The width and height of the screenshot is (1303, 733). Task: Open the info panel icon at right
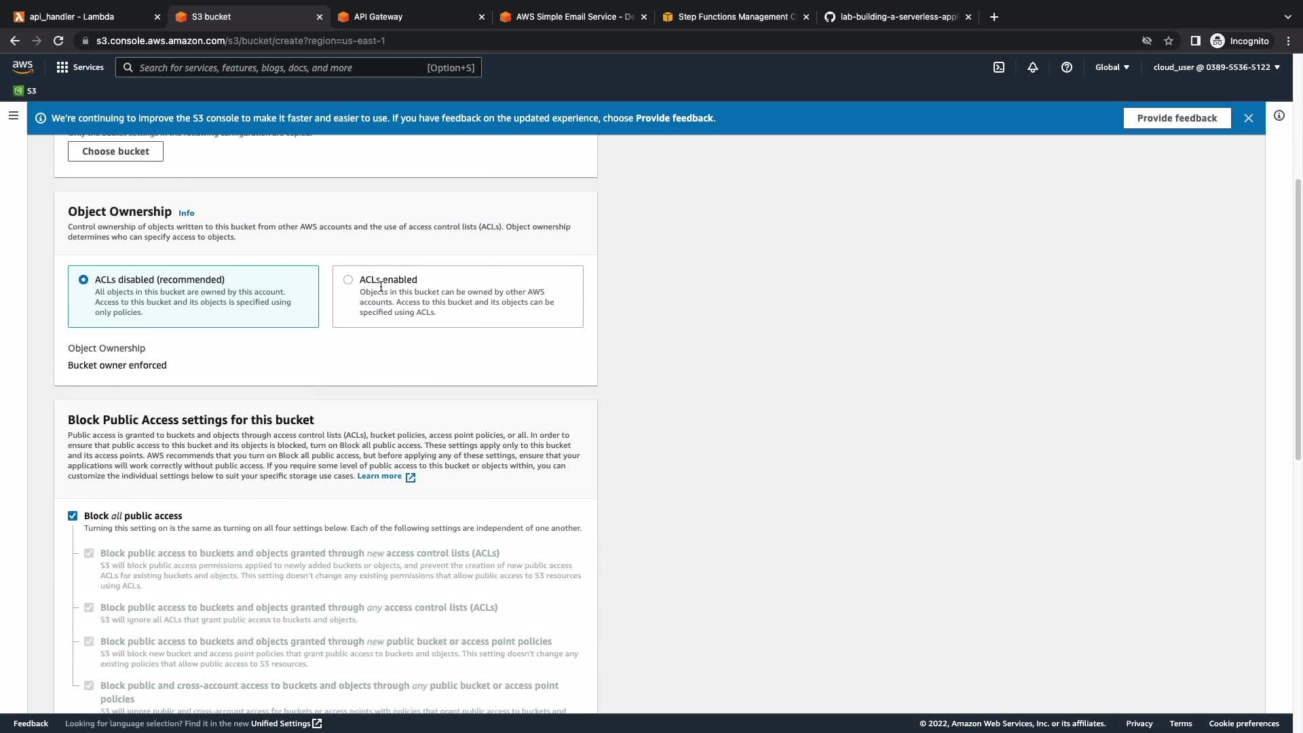(1279, 116)
